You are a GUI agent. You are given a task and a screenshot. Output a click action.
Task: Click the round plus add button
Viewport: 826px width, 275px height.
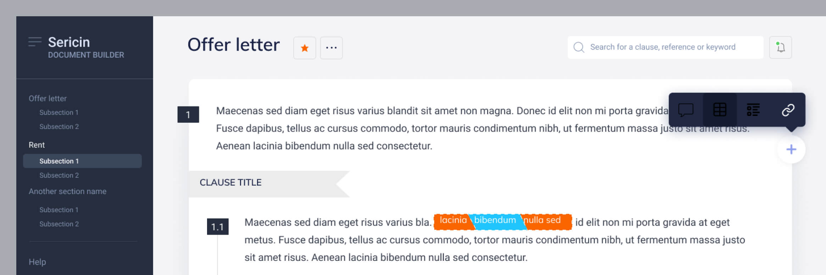[791, 150]
